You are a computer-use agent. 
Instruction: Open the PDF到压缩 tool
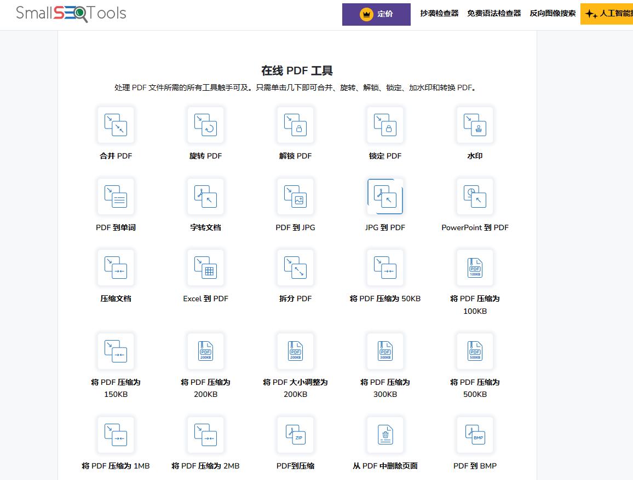(295, 435)
